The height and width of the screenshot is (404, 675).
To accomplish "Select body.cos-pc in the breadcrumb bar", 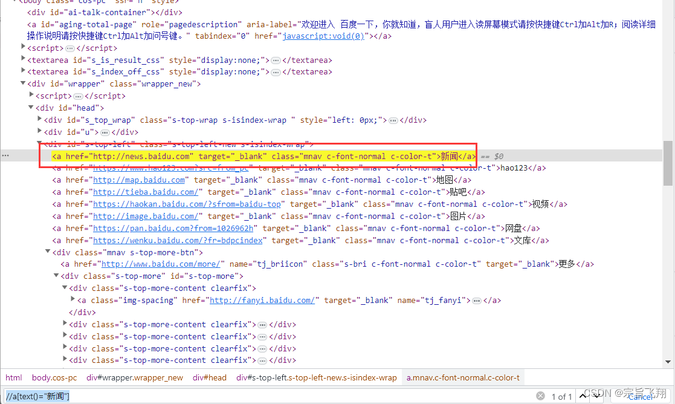I will point(54,378).
